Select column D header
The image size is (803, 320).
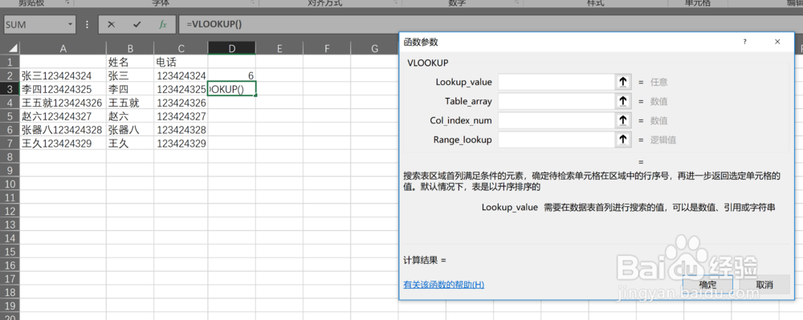click(x=231, y=49)
